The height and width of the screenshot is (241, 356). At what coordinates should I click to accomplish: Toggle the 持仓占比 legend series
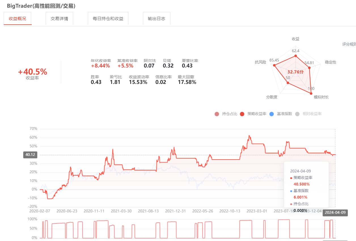(x=226, y=114)
